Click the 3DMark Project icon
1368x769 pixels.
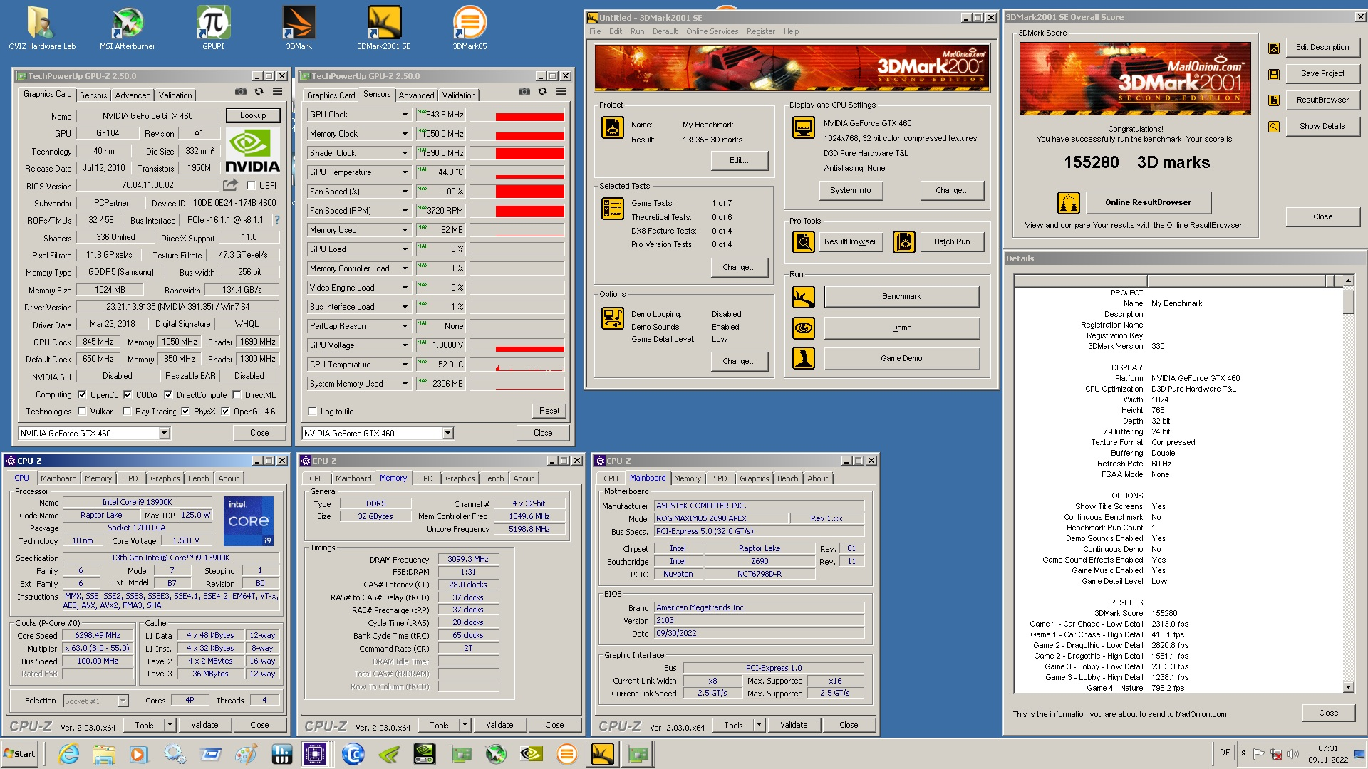(x=613, y=127)
